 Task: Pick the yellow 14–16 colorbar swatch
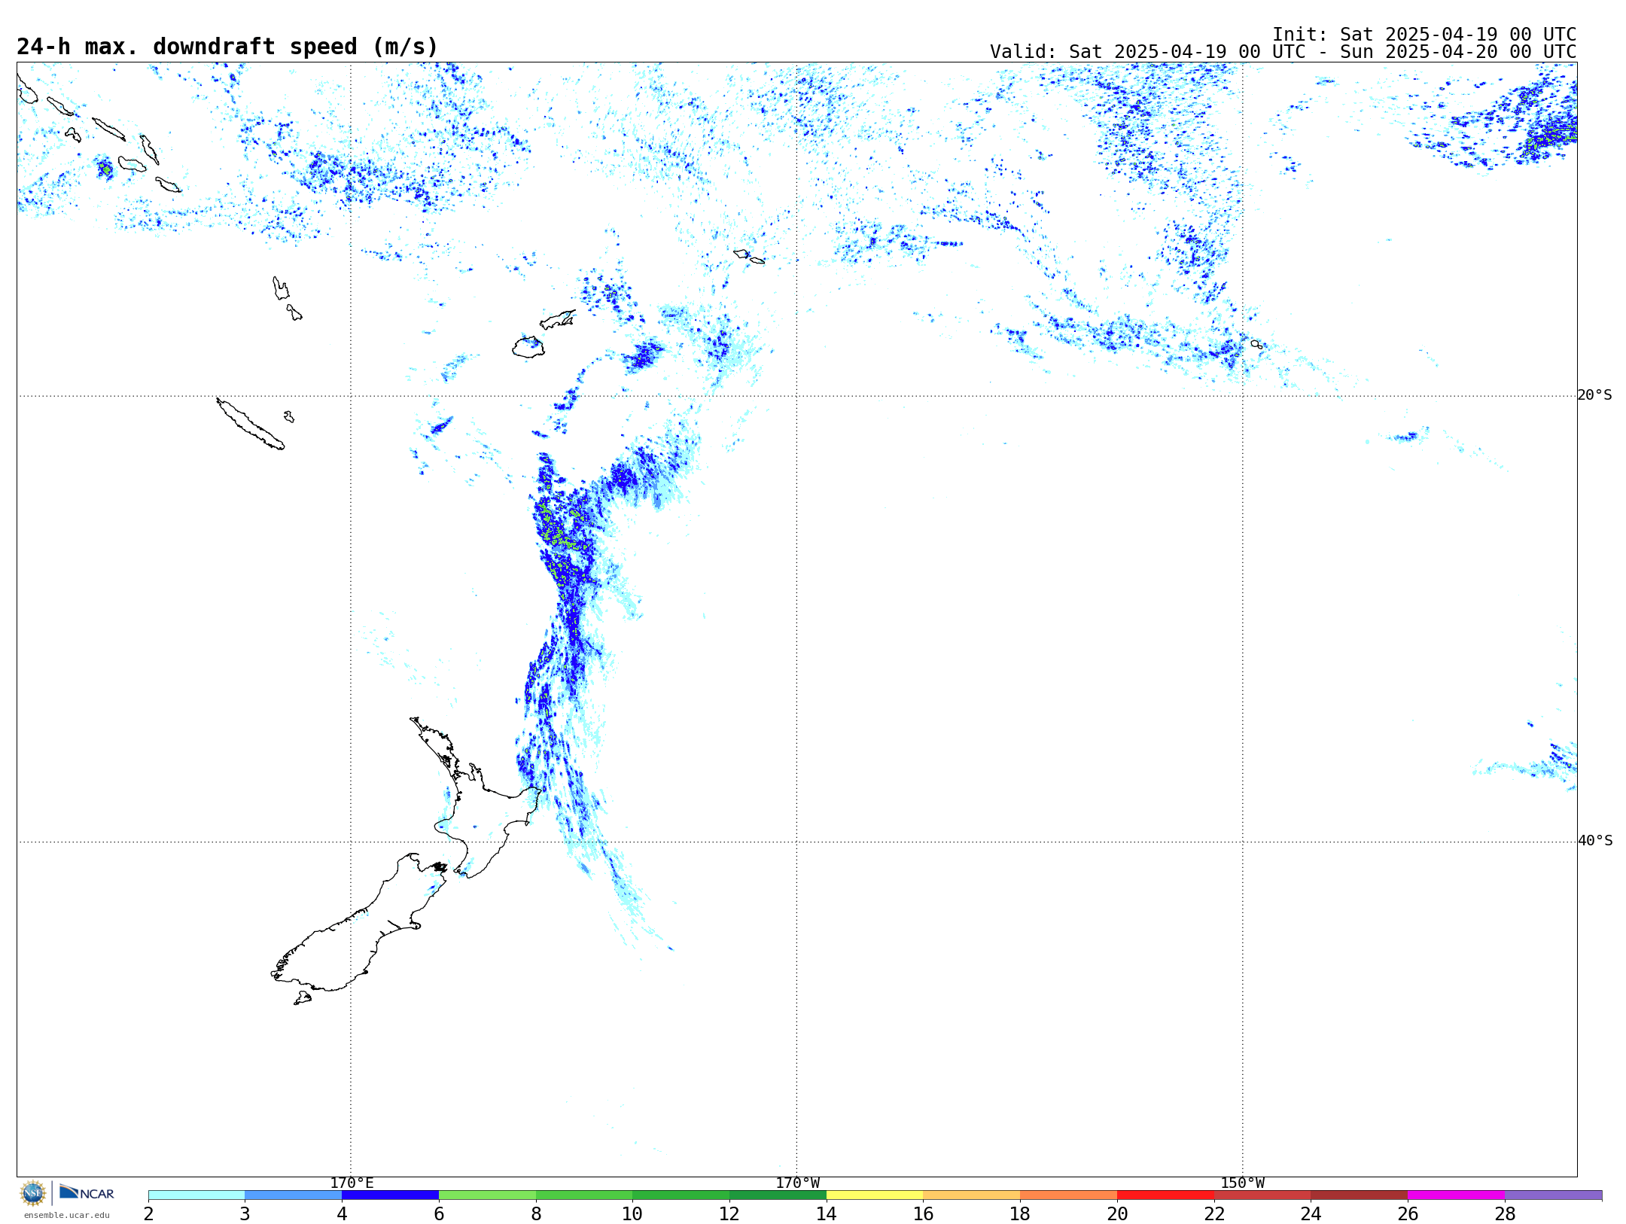pyautogui.click(x=875, y=1195)
